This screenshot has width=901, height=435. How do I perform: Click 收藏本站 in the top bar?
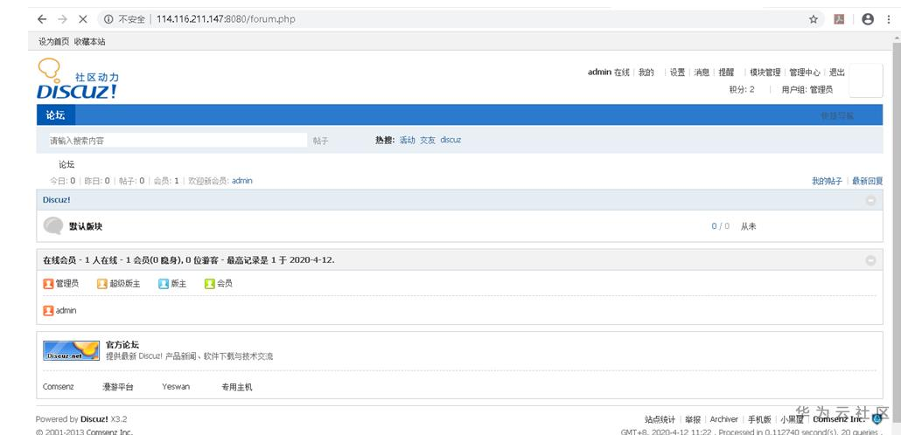[x=89, y=41]
